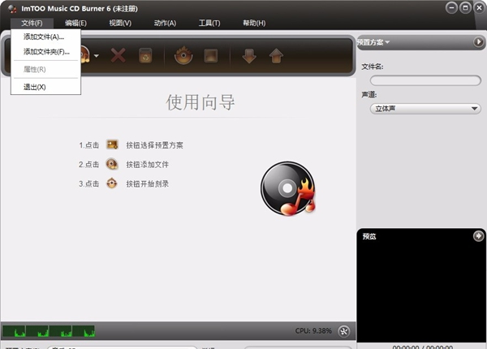Open the 预置方案 dropdown header

tap(373, 42)
